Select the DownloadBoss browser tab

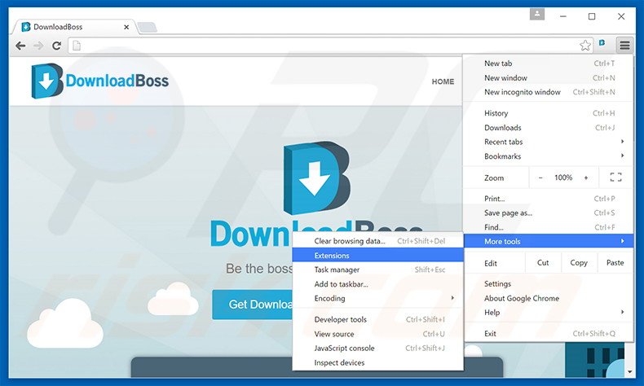coord(74,27)
